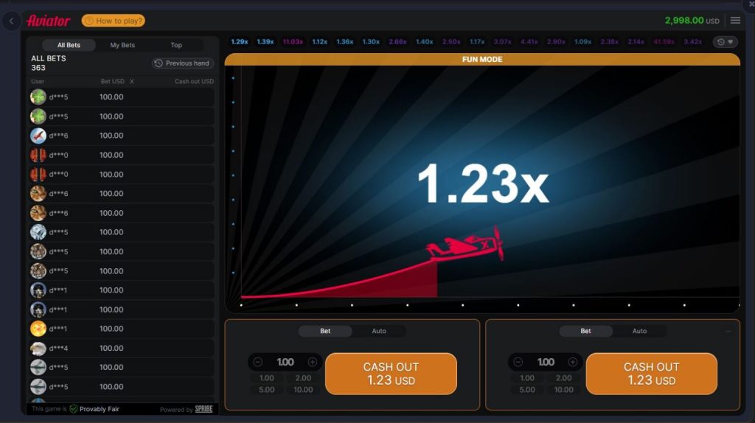Click the 1.17x round result
This screenshot has height=423, width=755.
(x=477, y=42)
